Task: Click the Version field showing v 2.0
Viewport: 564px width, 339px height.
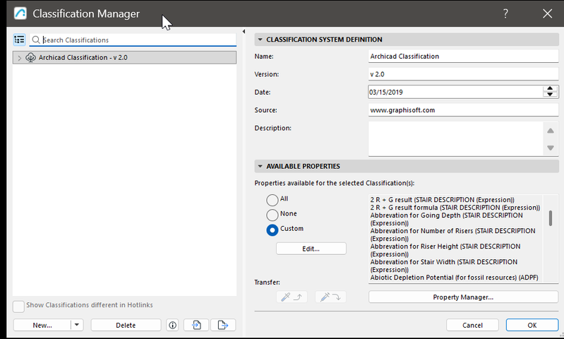Action: point(463,74)
